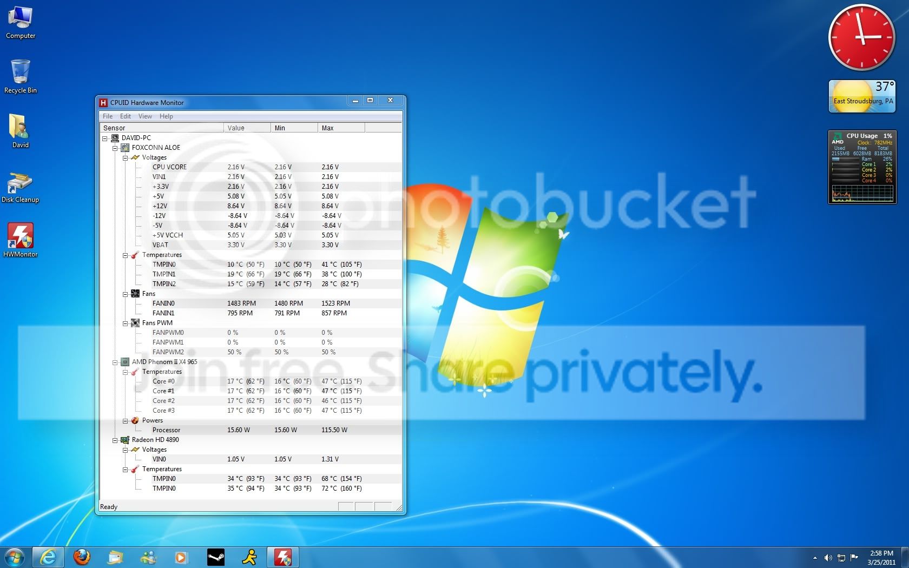This screenshot has width=909, height=568.
Task: Click the Internet Explorer taskbar icon
Action: [x=48, y=557]
